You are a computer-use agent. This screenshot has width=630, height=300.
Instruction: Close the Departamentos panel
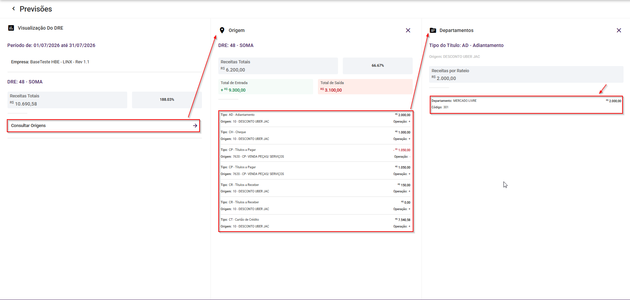click(619, 30)
